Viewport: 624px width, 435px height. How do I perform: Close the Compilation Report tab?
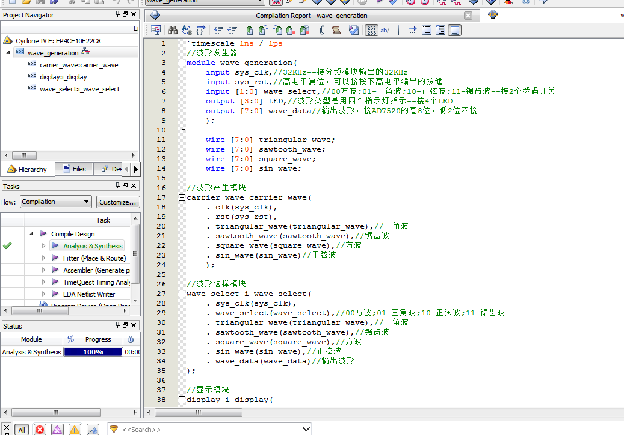click(468, 16)
